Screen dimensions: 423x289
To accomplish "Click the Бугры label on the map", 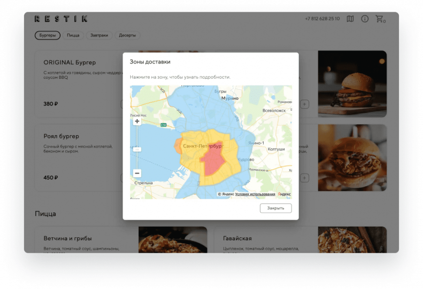I will pyautogui.click(x=220, y=91).
